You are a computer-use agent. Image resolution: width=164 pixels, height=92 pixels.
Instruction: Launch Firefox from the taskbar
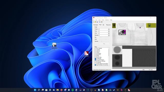[x=61, y=90]
